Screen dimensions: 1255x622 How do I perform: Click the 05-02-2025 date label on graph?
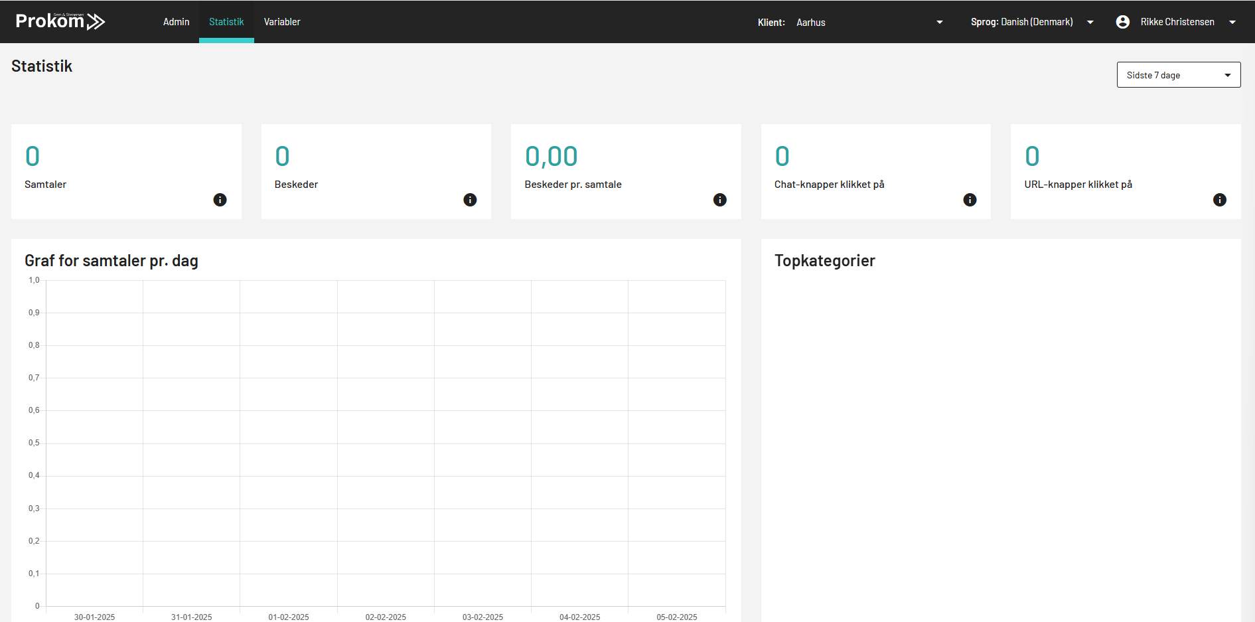coord(676,617)
